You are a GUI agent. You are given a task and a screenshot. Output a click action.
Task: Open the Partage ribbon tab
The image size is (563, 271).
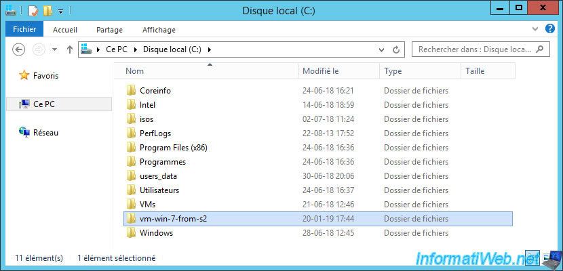(x=109, y=30)
